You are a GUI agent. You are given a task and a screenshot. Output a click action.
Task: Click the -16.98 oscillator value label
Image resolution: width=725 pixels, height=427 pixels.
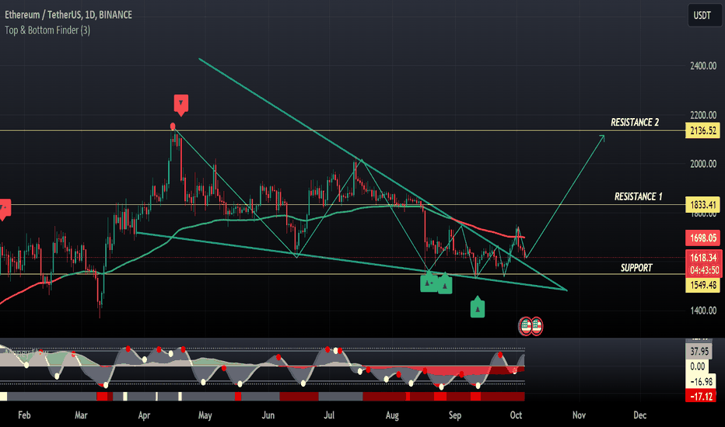701,382
